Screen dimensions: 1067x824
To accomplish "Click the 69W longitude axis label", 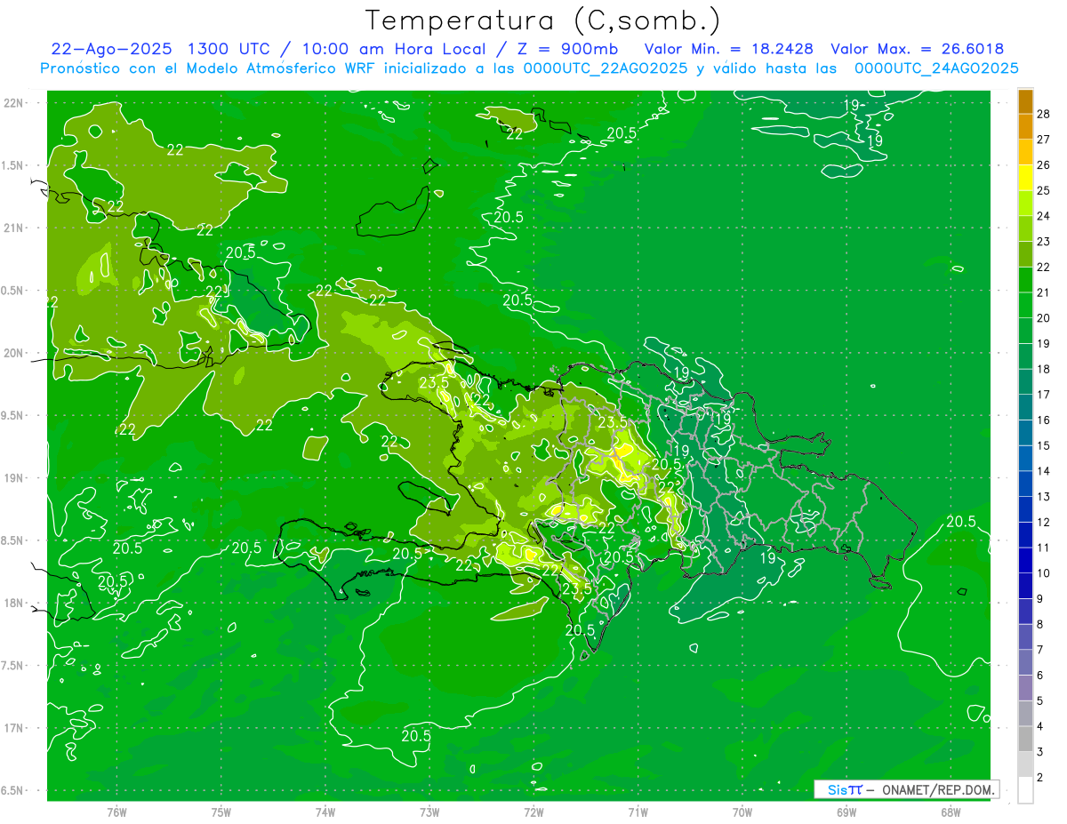I will coord(846,812).
